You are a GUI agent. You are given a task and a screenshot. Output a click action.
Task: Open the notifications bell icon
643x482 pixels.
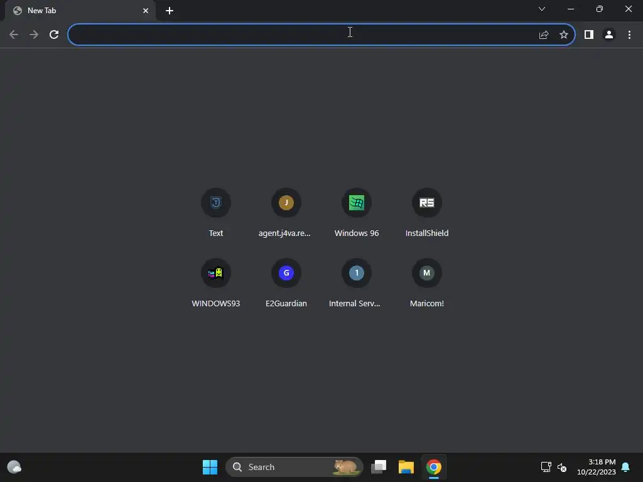tap(625, 467)
